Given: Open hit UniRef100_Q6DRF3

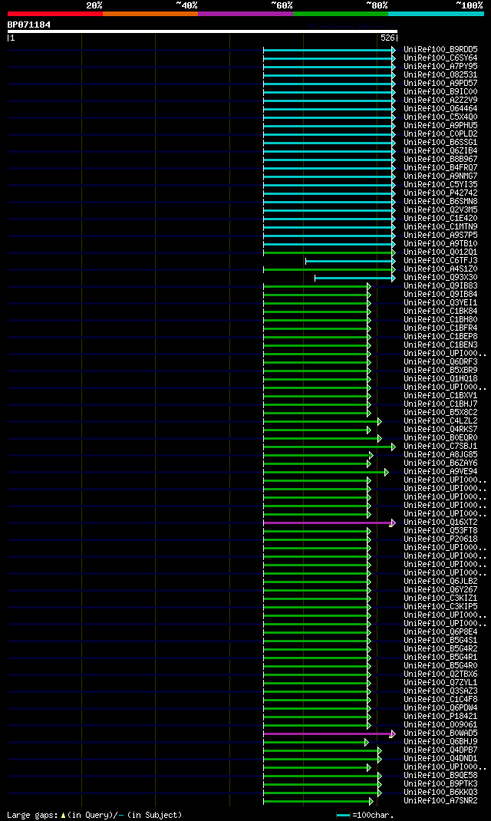Looking at the screenshot, I should [440, 362].
